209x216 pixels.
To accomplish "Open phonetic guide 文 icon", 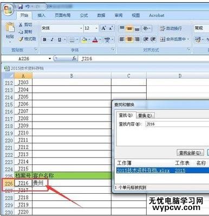I will (107, 40).
